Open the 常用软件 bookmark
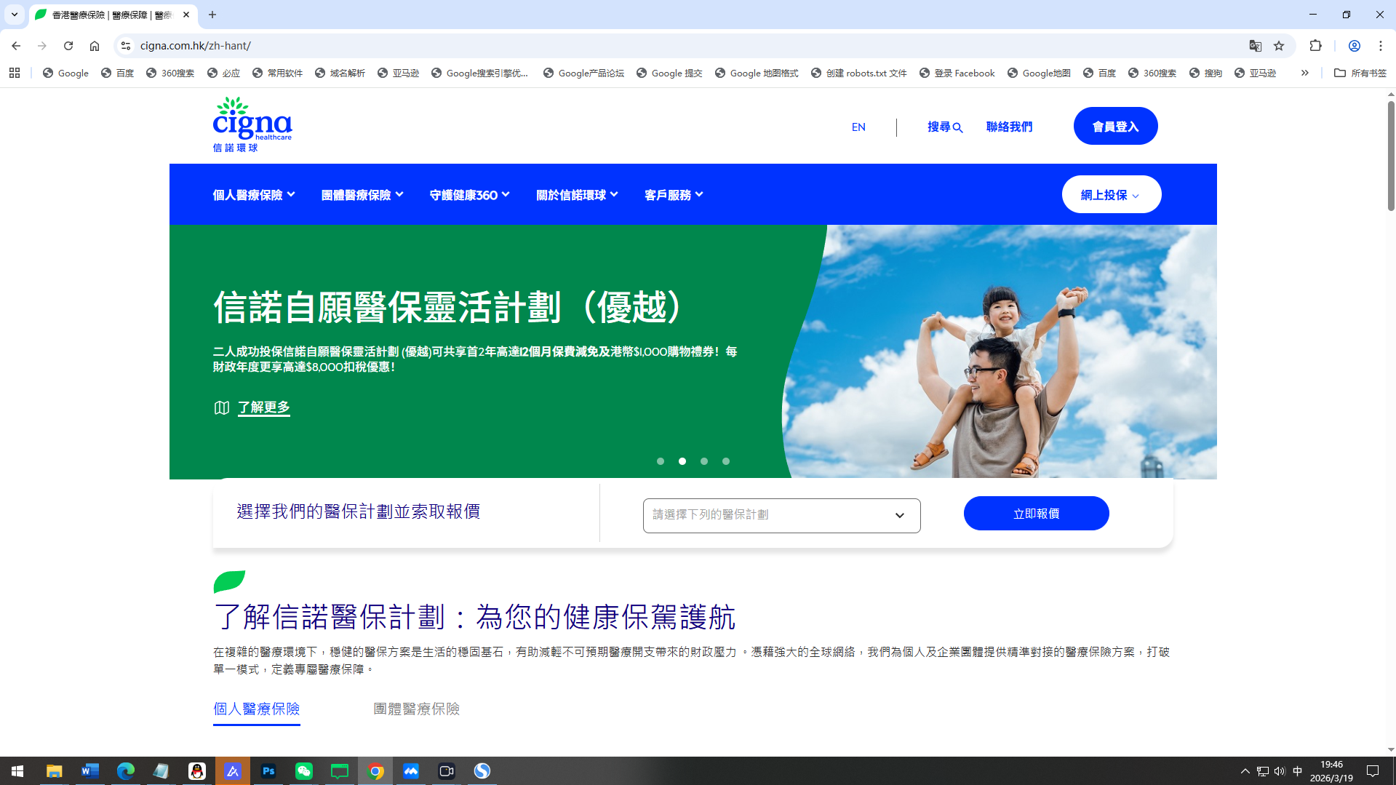The height and width of the screenshot is (785, 1396). point(277,73)
